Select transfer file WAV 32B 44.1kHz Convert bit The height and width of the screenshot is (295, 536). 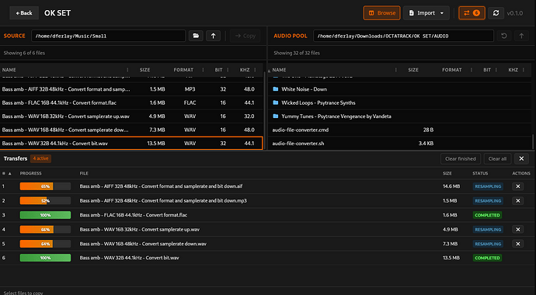point(129,258)
